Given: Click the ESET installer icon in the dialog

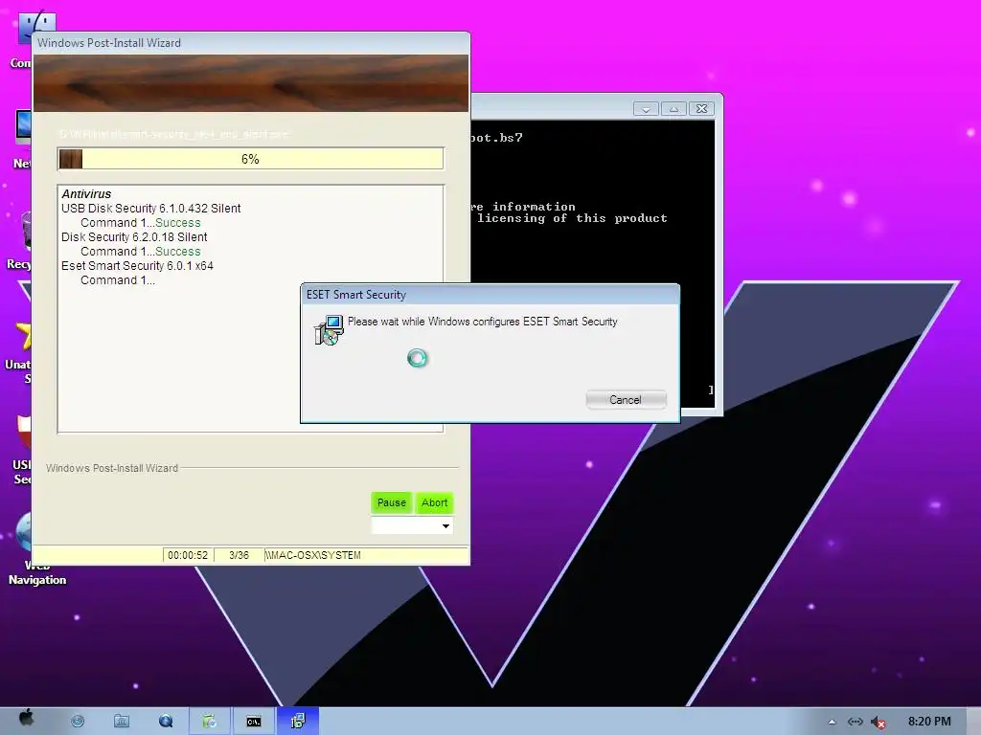Looking at the screenshot, I should click(x=330, y=330).
